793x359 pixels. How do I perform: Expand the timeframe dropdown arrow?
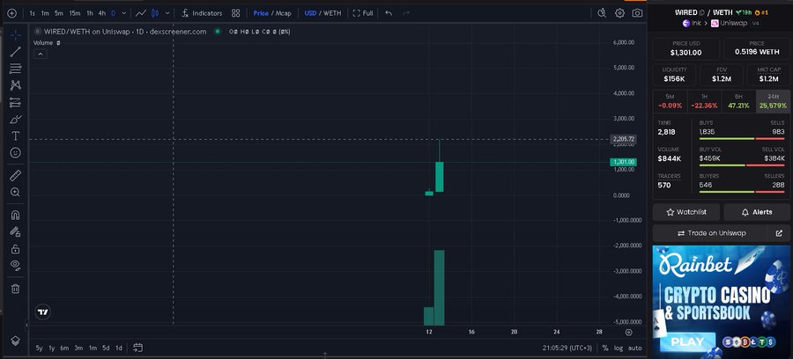[x=124, y=13]
